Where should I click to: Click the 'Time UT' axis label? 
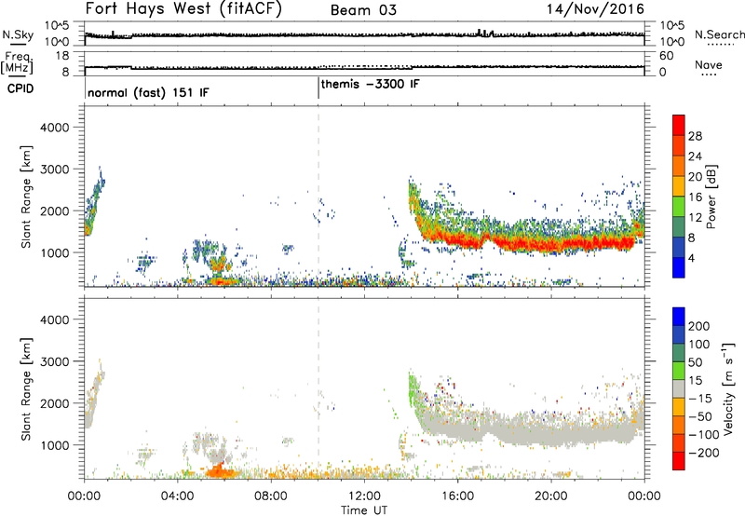point(364,510)
